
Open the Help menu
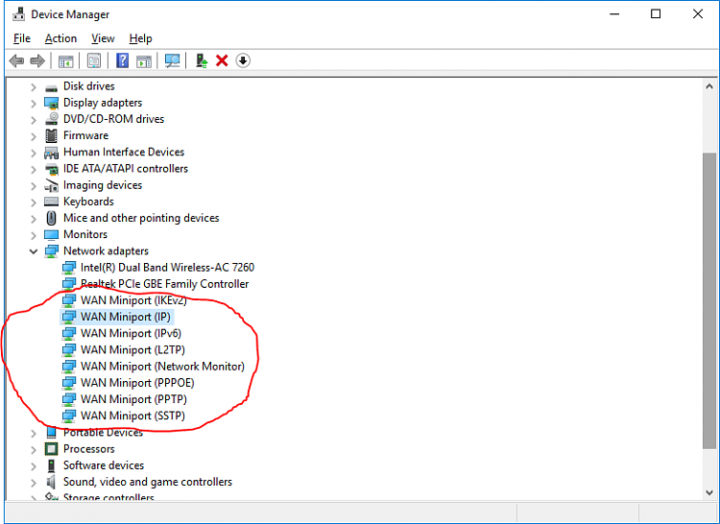pyautogui.click(x=140, y=38)
